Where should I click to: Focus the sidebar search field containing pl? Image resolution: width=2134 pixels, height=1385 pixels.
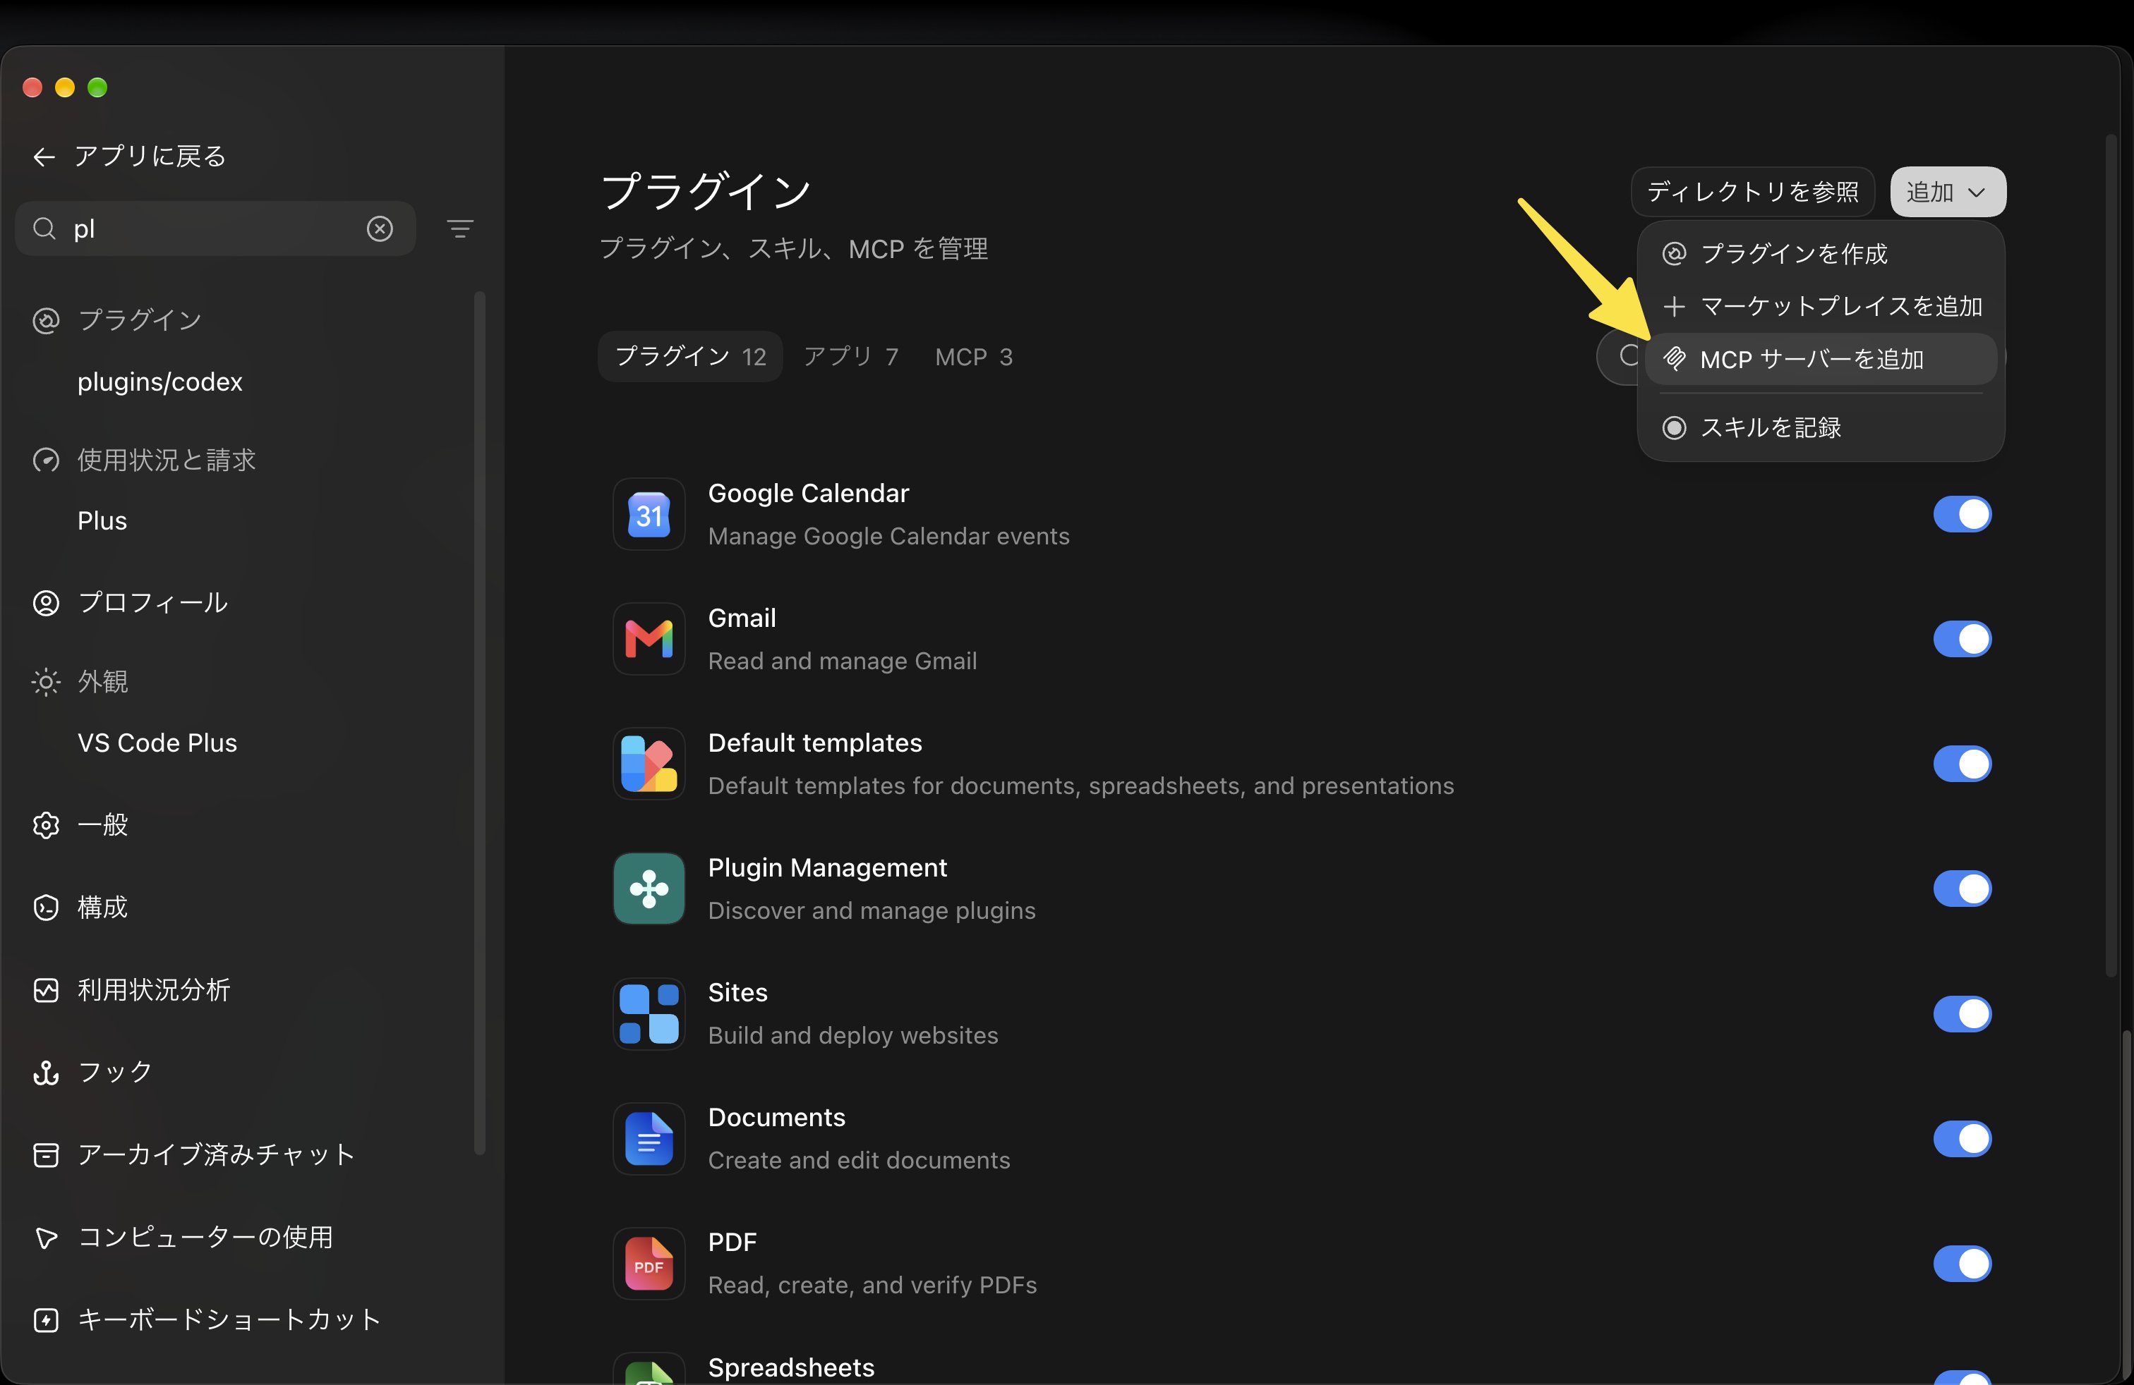(x=215, y=229)
